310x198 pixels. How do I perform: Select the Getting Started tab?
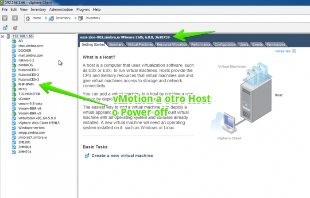[x=93, y=44]
